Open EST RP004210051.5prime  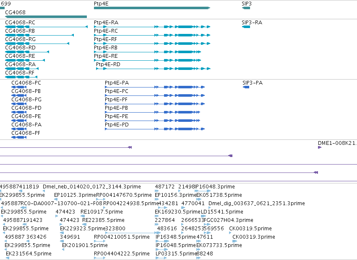122,237
